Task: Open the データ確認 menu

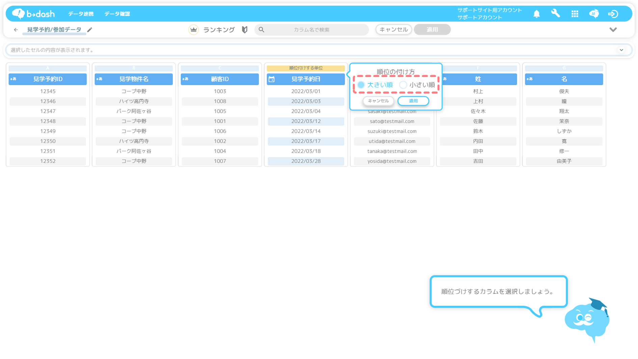Action: tap(117, 14)
